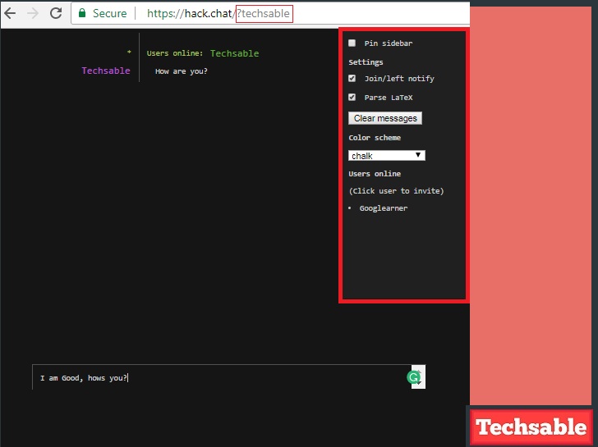This screenshot has height=447, width=598.
Task: Open the chalk color scheme dropdown
Action: (x=387, y=155)
